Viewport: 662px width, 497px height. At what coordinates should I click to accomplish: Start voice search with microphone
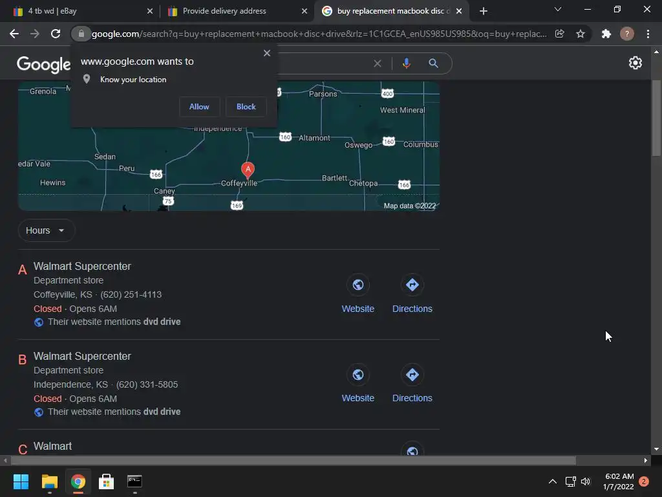point(406,63)
